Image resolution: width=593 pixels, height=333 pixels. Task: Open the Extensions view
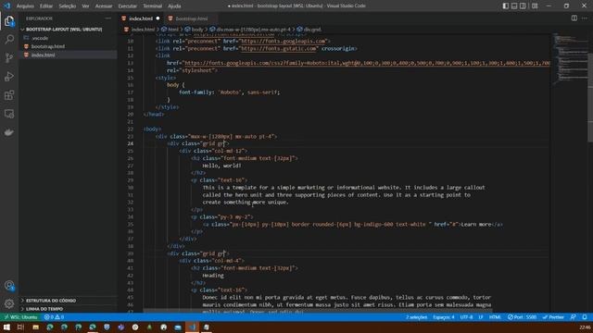[x=9, y=94]
